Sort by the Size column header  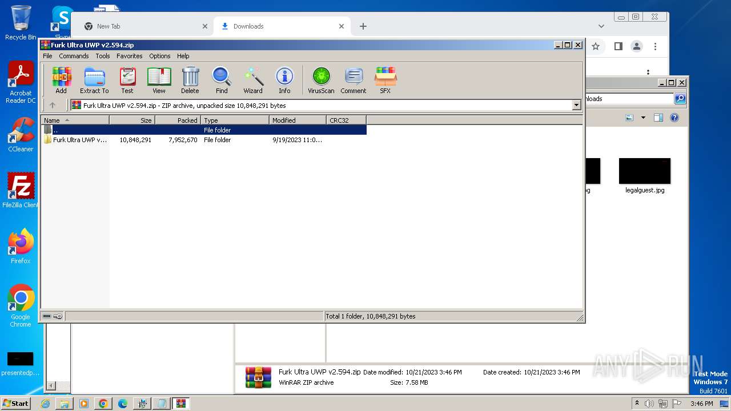click(132, 120)
